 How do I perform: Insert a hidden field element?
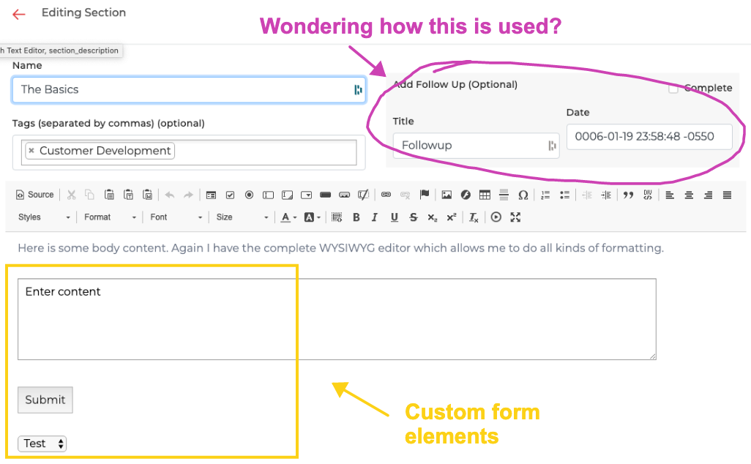[x=364, y=195]
